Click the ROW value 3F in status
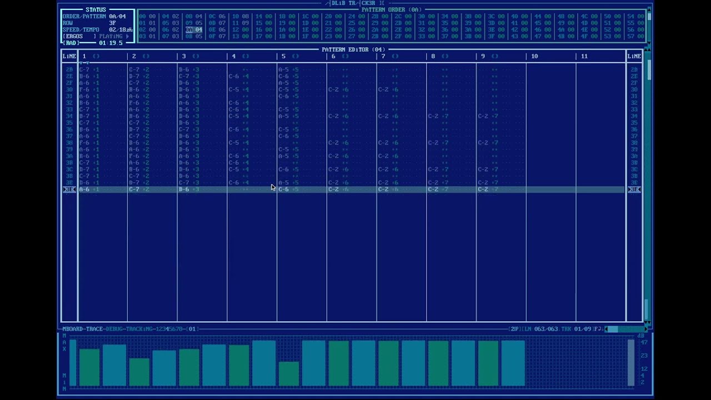 [x=113, y=23]
